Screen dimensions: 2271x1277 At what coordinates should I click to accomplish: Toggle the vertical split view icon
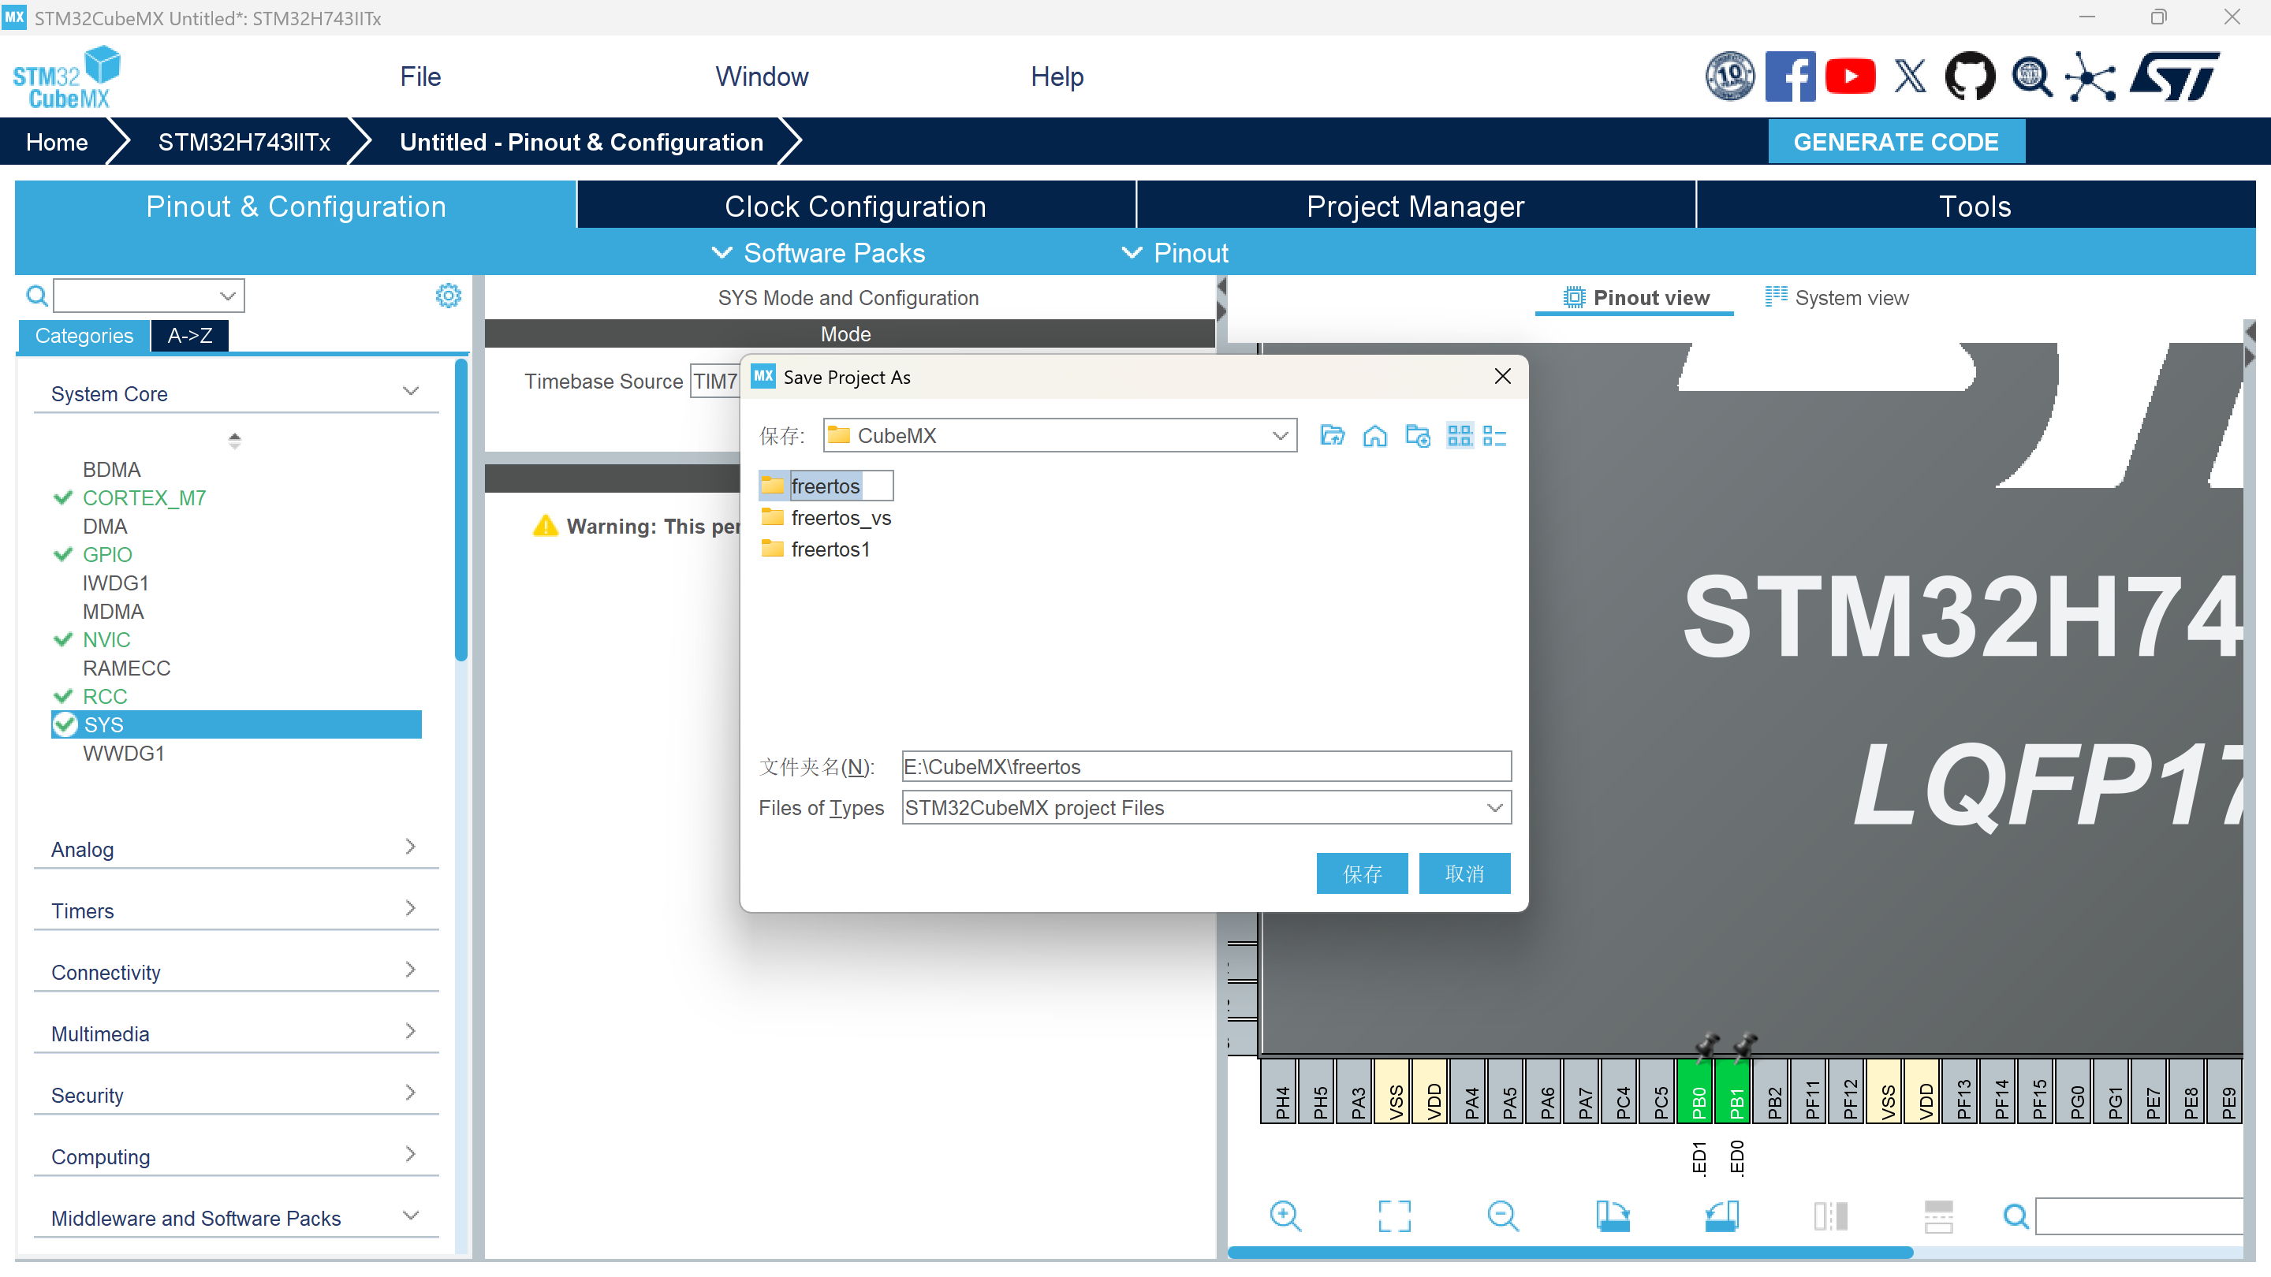click(x=1830, y=1216)
